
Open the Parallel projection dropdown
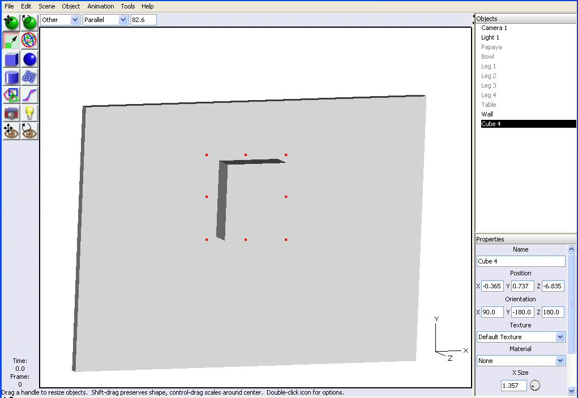point(105,20)
